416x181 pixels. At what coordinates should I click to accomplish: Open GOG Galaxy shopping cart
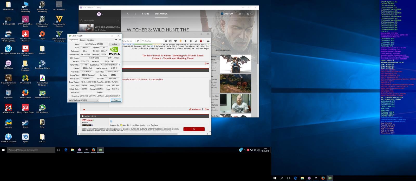pyautogui.click(x=249, y=14)
